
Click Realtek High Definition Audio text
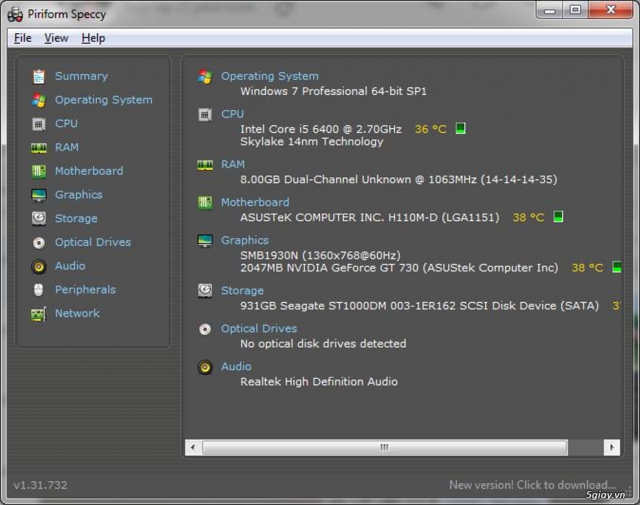pos(319,381)
